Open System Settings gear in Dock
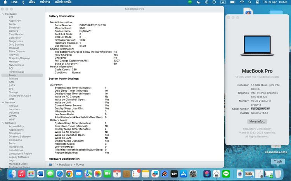This screenshot has height=181, width=291. click(193, 174)
